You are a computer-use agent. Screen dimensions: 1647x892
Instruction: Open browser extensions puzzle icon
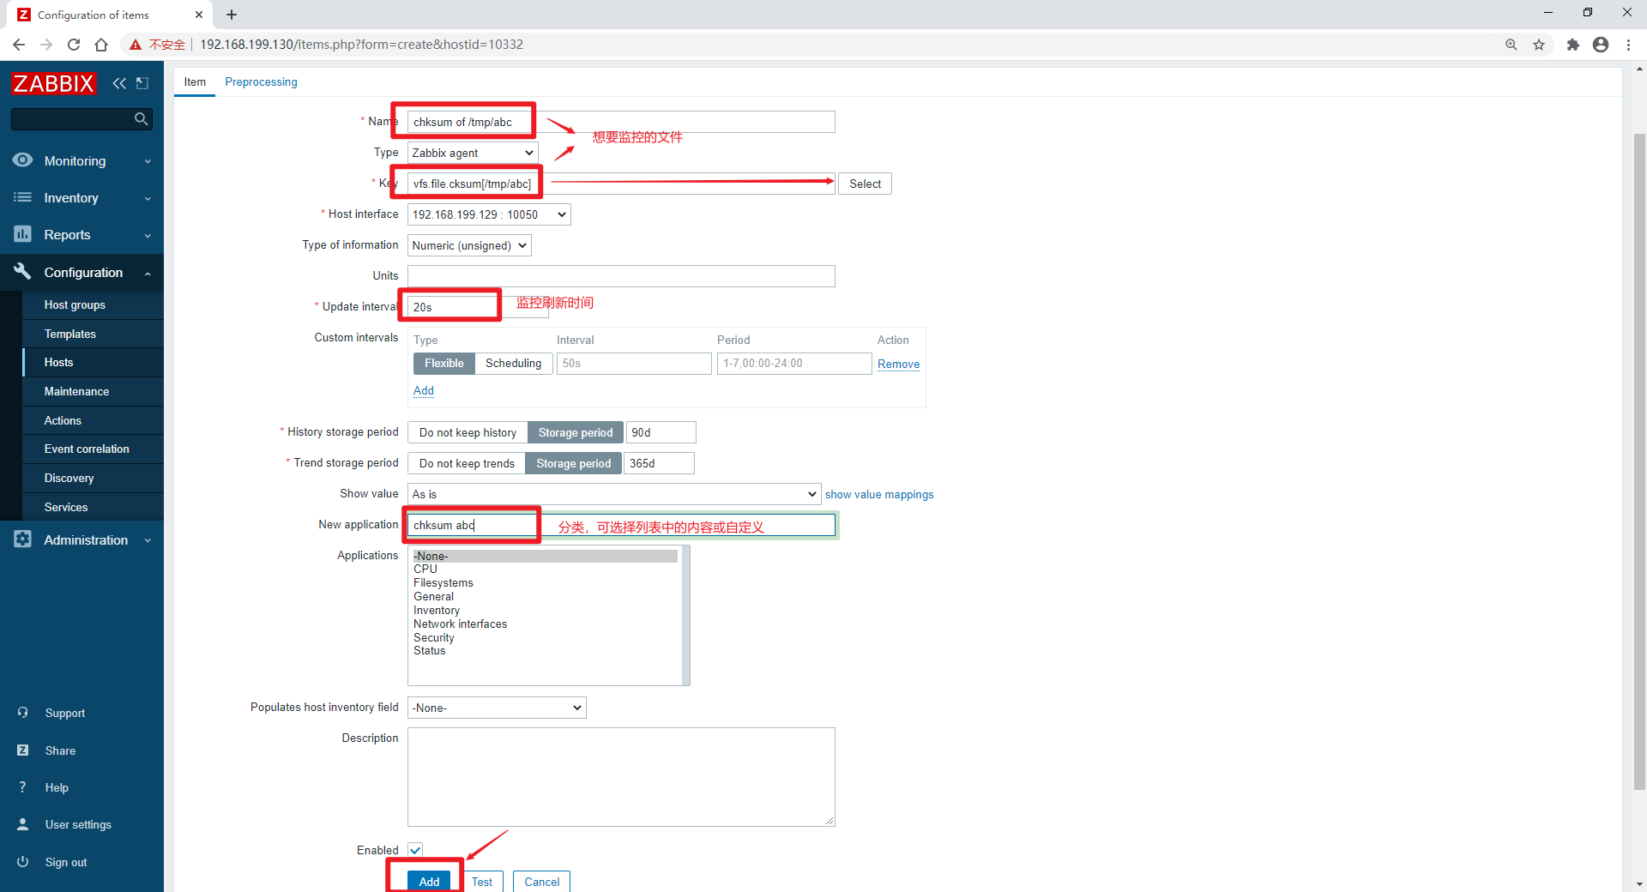(1572, 45)
